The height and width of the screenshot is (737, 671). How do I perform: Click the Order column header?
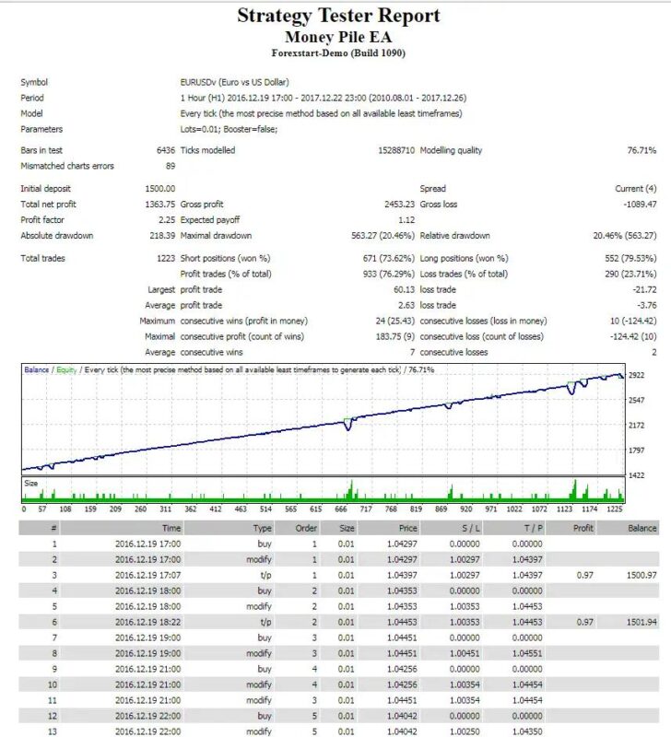tap(305, 528)
